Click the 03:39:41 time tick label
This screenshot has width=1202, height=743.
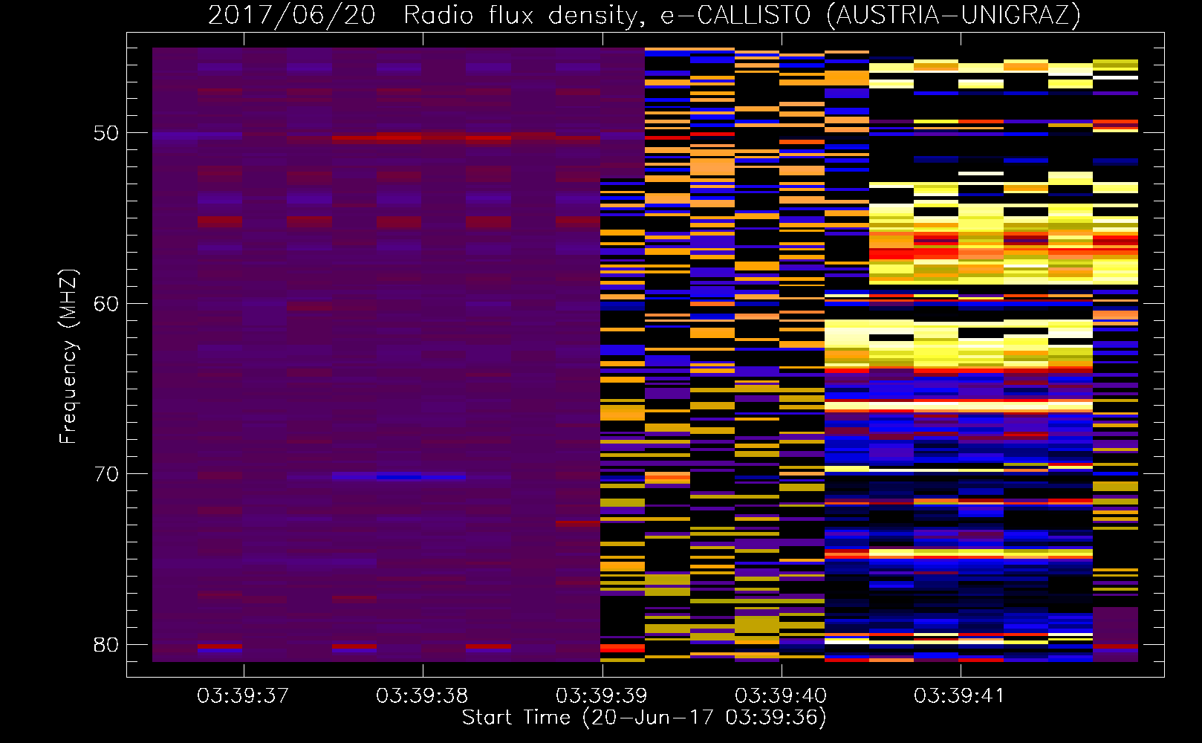960,695
